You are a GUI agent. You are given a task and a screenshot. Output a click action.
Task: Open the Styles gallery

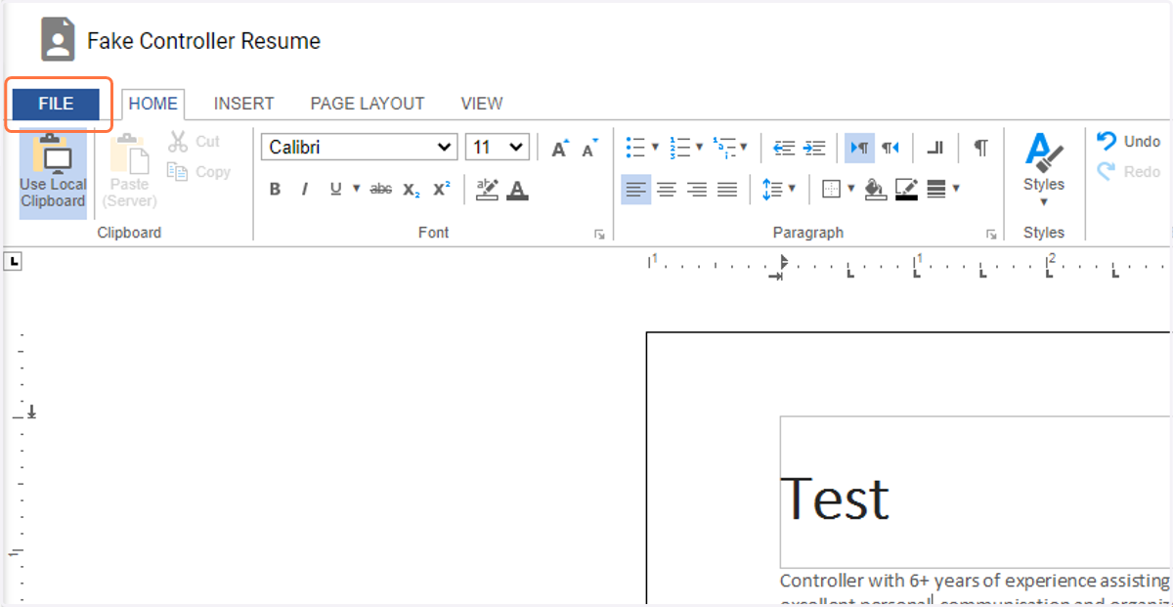coord(1044,170)
